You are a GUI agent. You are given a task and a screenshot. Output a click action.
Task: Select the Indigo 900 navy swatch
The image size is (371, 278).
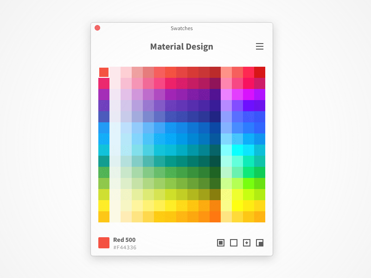215,117
